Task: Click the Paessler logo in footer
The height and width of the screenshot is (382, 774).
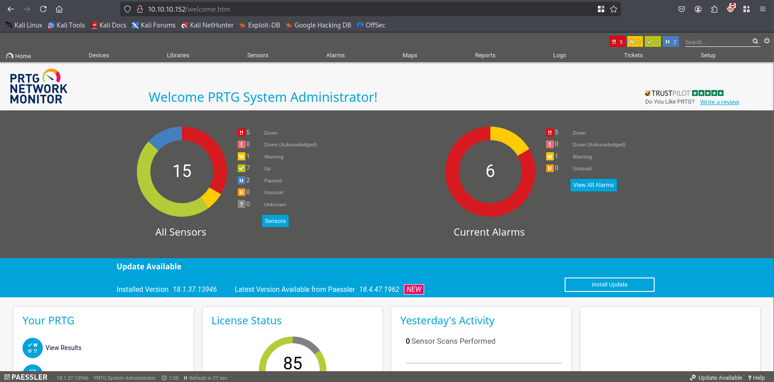Action: [x=26, y=377]
